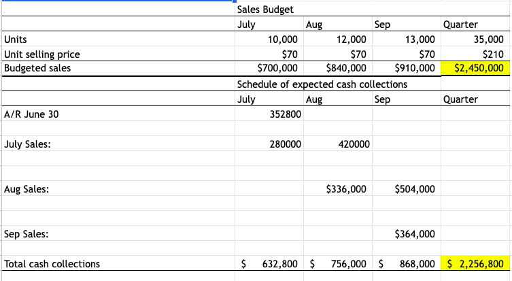This screenshot has height=281, width=512.
Task: Click A/R July collection 352800
Action: coord(286,114)
